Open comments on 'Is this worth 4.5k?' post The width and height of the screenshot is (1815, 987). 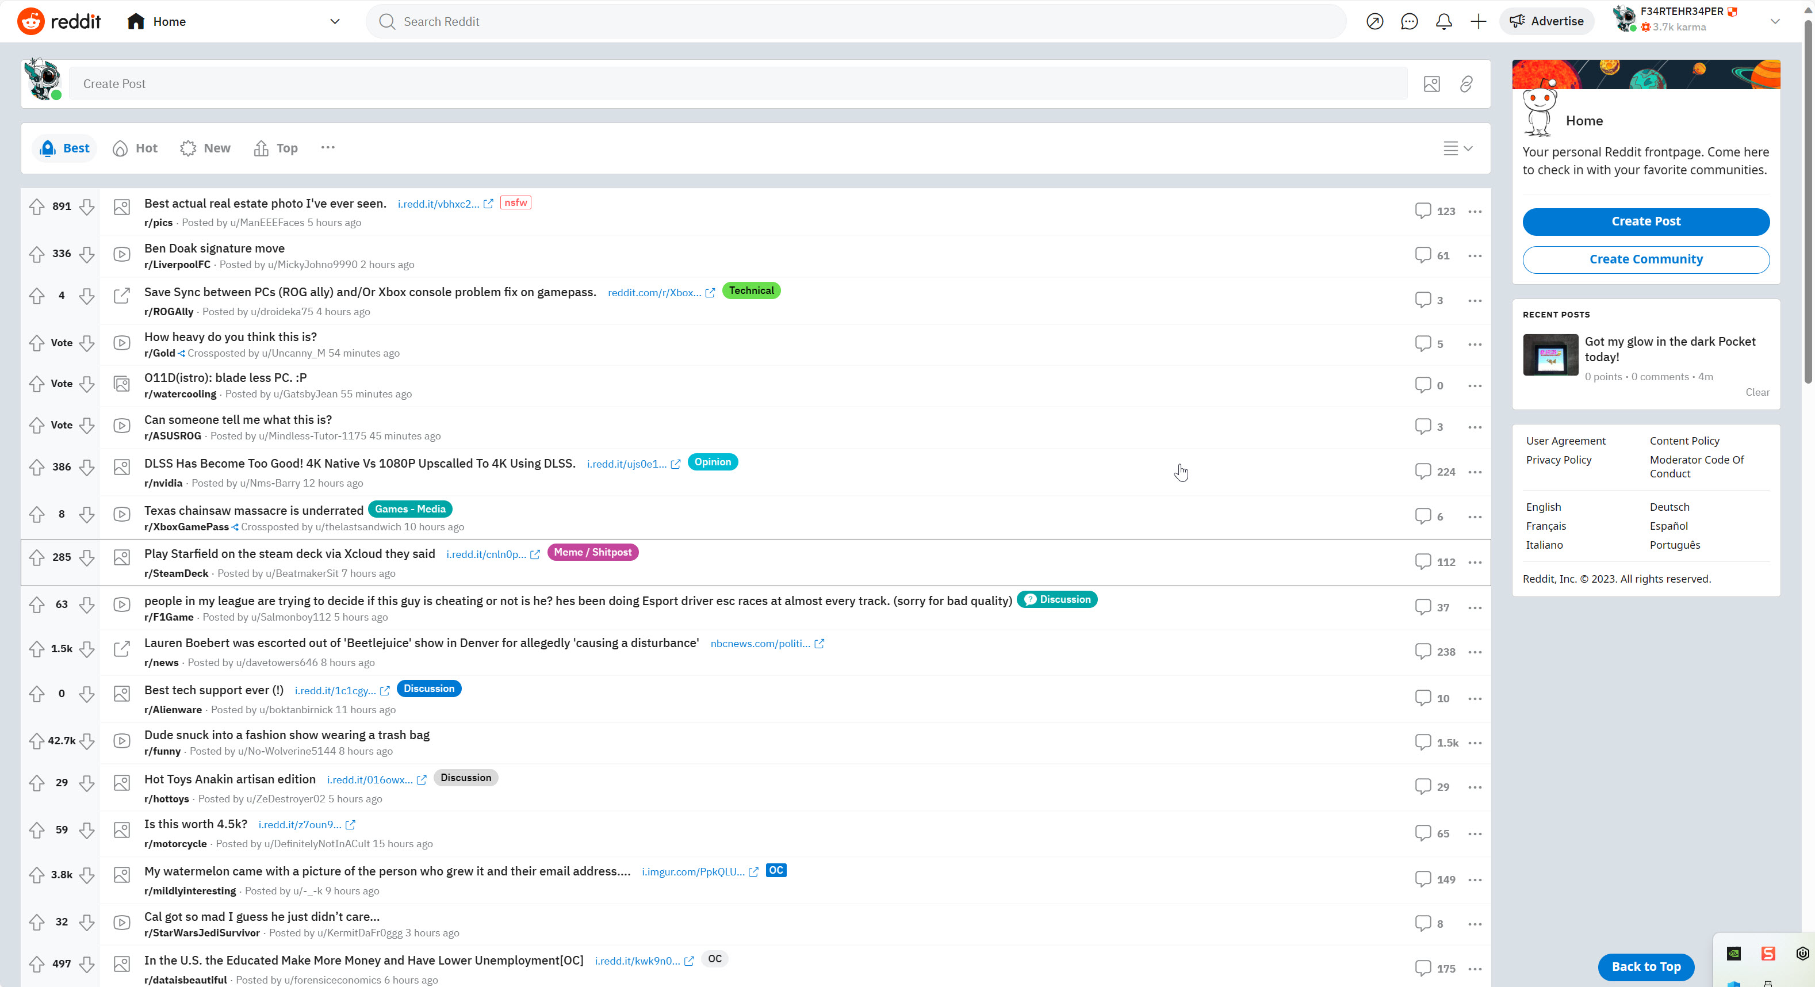[x=1433, y=833]
